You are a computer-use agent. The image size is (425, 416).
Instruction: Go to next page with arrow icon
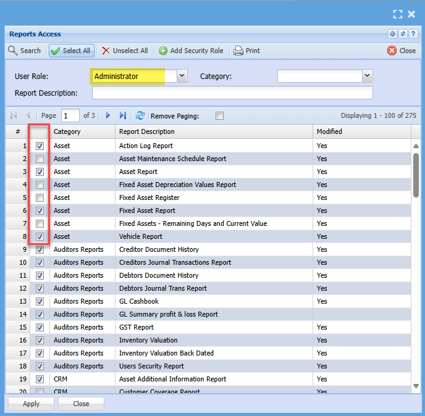click(108, 115)
